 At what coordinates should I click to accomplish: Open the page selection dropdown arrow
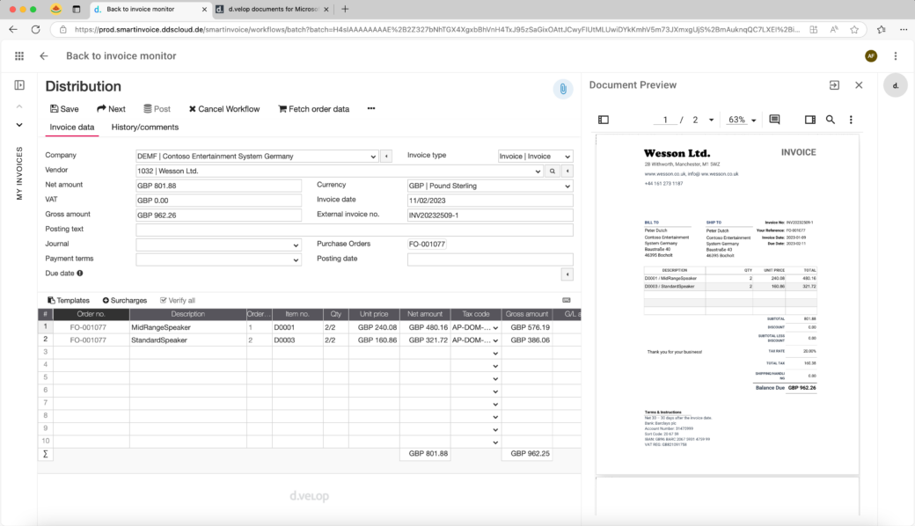pyautogui.click(x=711, y=120)
